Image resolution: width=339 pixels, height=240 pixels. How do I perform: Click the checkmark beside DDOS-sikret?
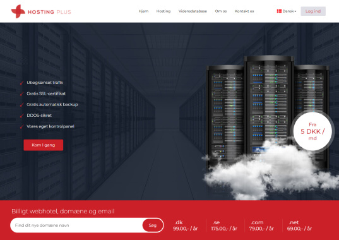click(x=21, y=116)
